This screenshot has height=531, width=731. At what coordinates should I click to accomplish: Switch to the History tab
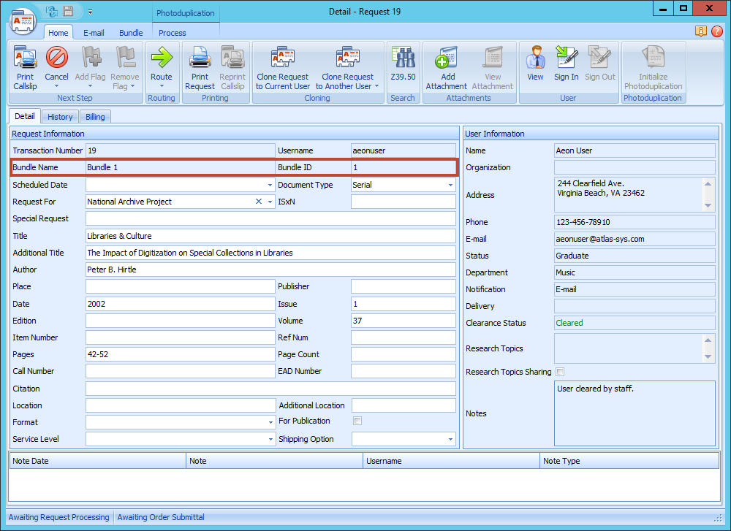pyautogui.click(x=60, y=117)
